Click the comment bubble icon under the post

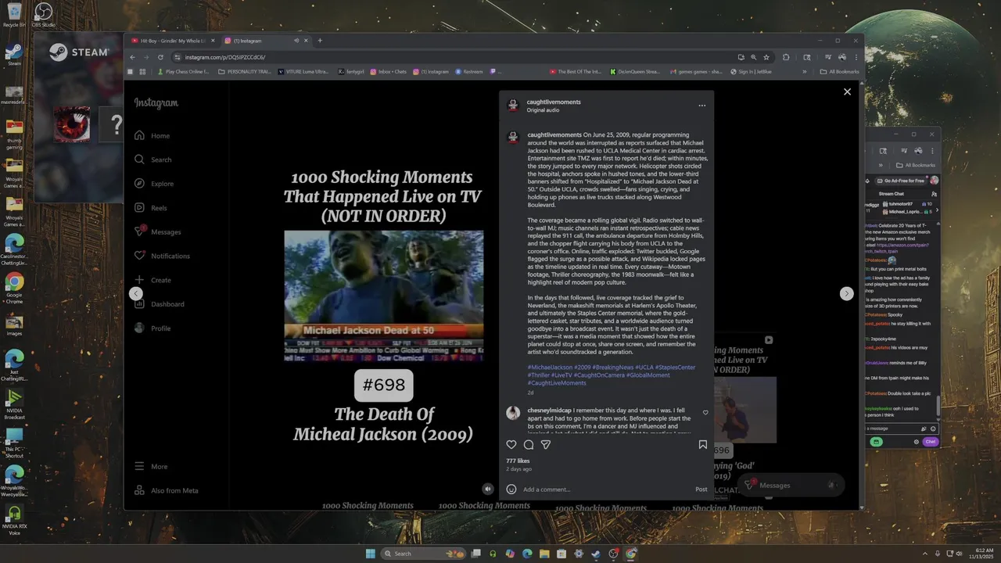[529, 444]
